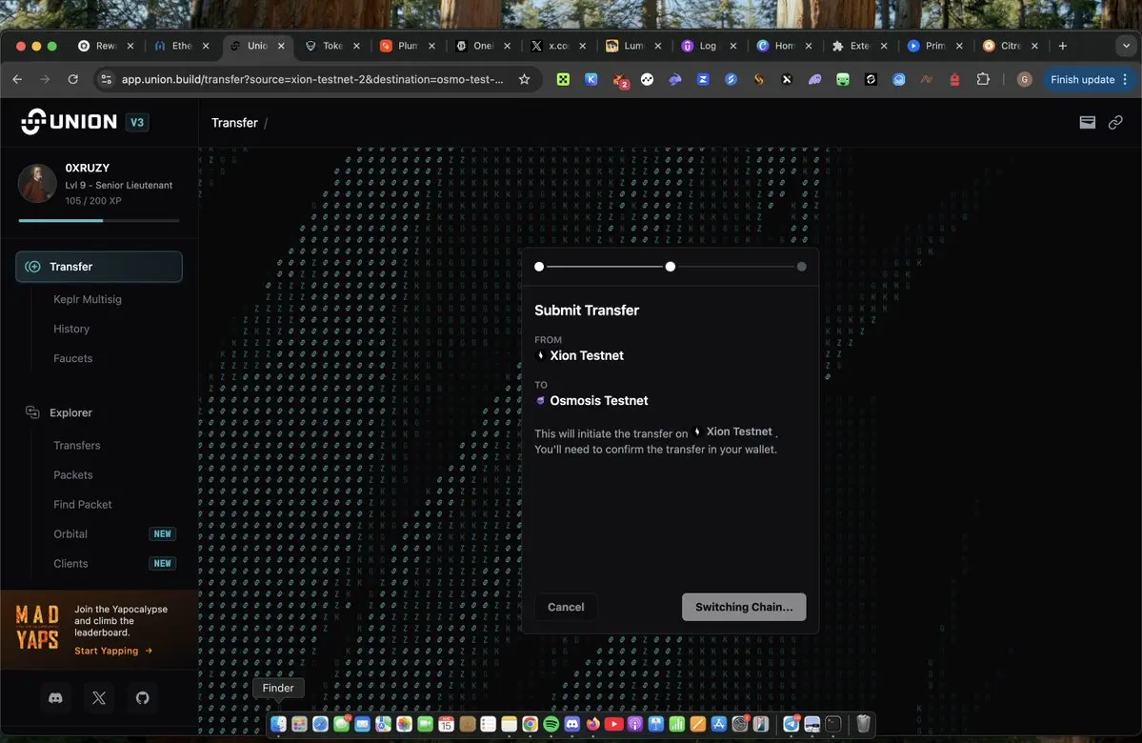Bookmark this page with the star
The image size is (1142, 743).
(x=524, y=79)
